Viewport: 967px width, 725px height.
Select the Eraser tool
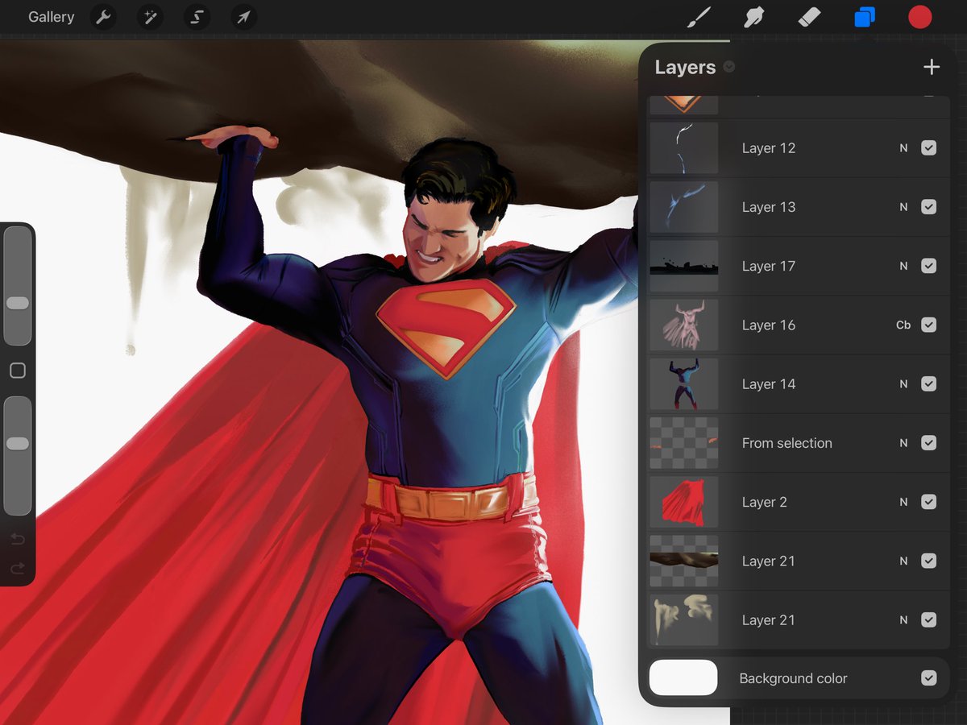tap(808, 17)
